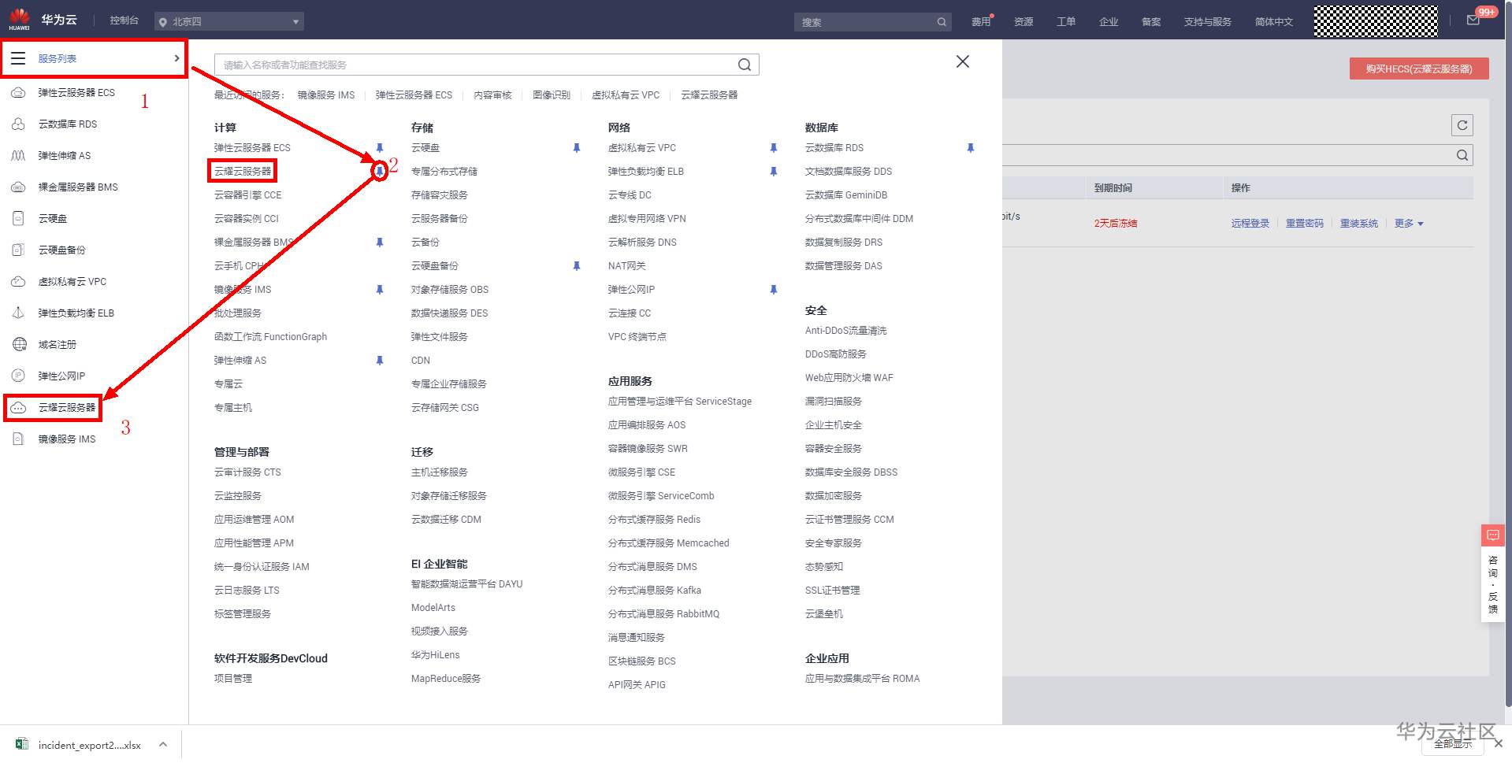Open 企业 in top navigation
Image resolution: width=1512 pixels, height=763 pixels.
[1109, 22]
